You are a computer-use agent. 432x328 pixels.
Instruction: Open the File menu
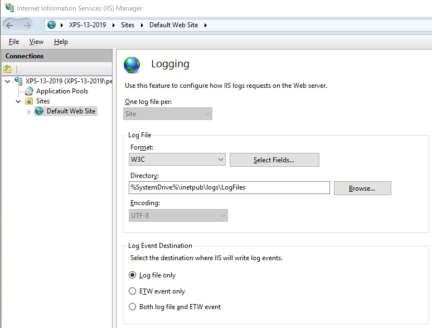(x=14, y=42)
